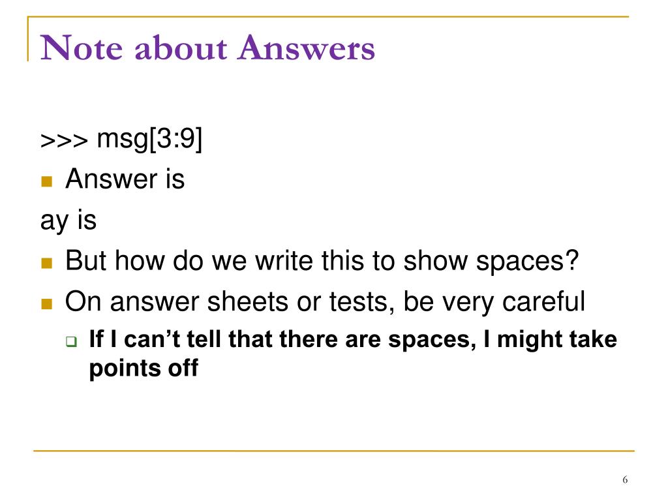Click the word 'Note' in the title

pyautogui.click(x=82, y=48)
